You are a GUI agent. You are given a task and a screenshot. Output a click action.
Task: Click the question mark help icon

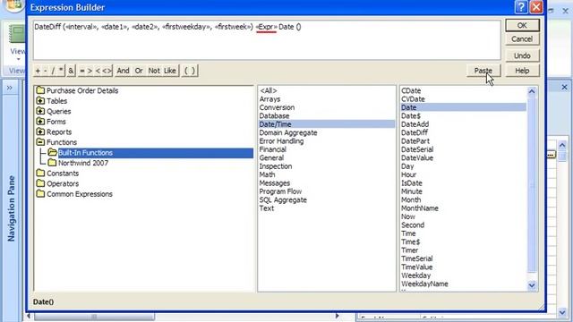(521, 7)
